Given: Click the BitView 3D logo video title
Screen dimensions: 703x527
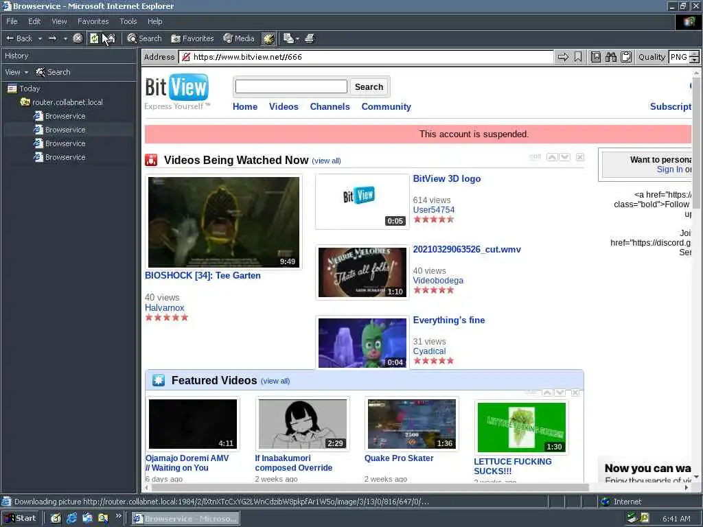Looking at the screenshot, I should [446, 178].
